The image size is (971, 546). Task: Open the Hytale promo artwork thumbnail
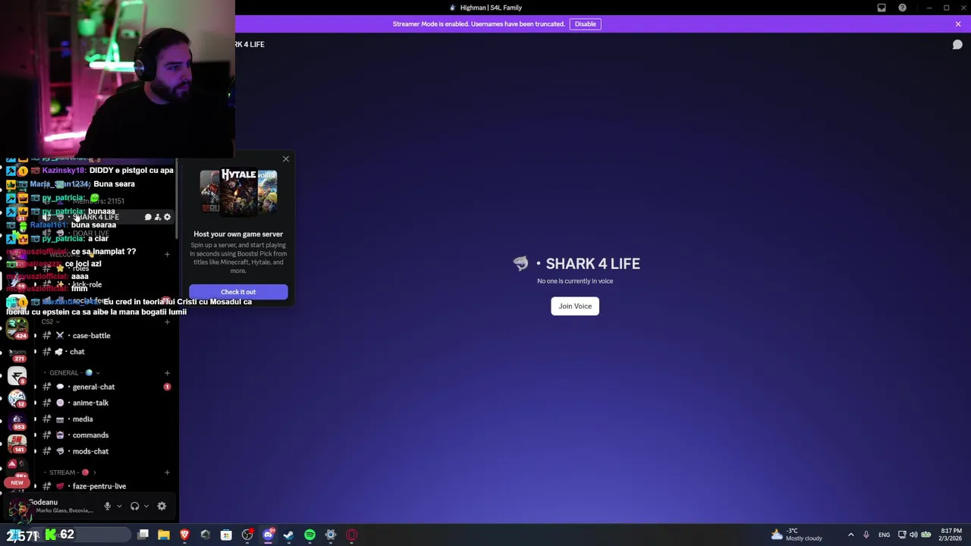tap(238, 192)
